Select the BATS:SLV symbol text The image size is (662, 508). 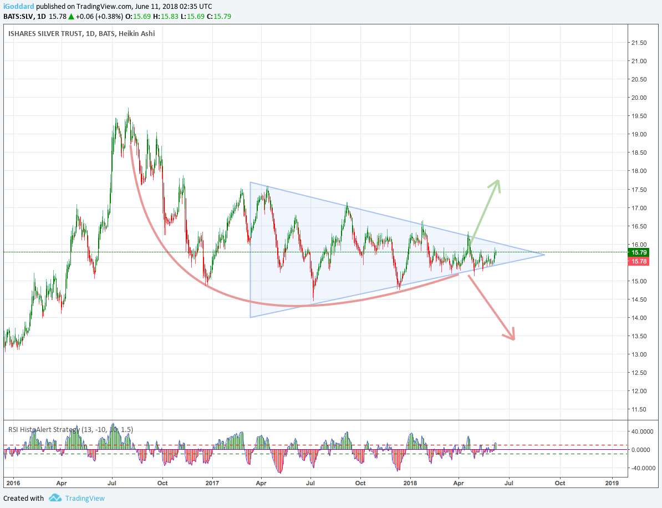click(x=19, y=17)
